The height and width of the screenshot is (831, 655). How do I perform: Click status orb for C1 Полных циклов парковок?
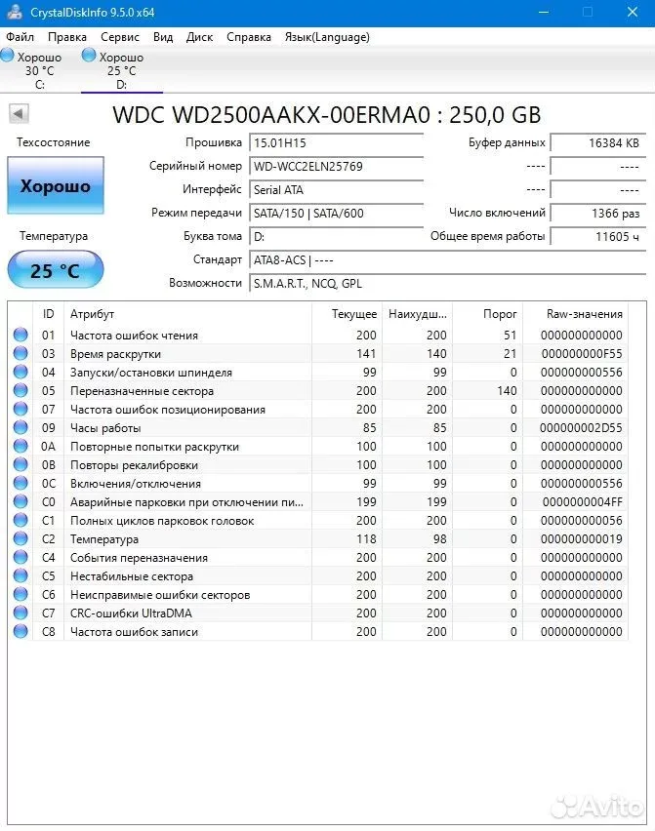20,520
